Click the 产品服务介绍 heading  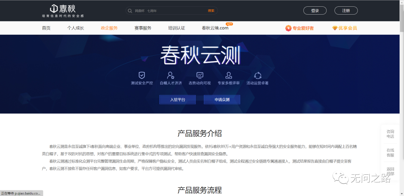point(200,134)
